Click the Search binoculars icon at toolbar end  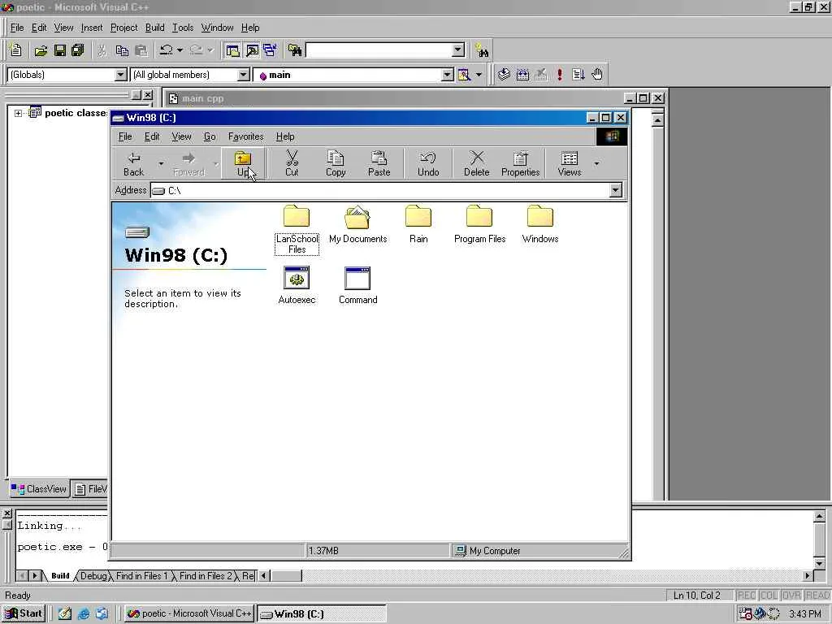(x=482, y=50)
